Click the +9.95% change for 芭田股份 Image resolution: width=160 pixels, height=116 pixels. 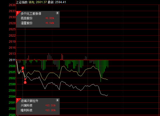pyautogui.click(x=50, y=18)
